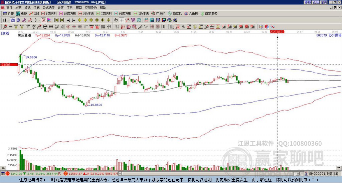This screenshot has width=342, height=183.
Task: Toggle the P四方形 square chart
Action: tap(50, 14)
